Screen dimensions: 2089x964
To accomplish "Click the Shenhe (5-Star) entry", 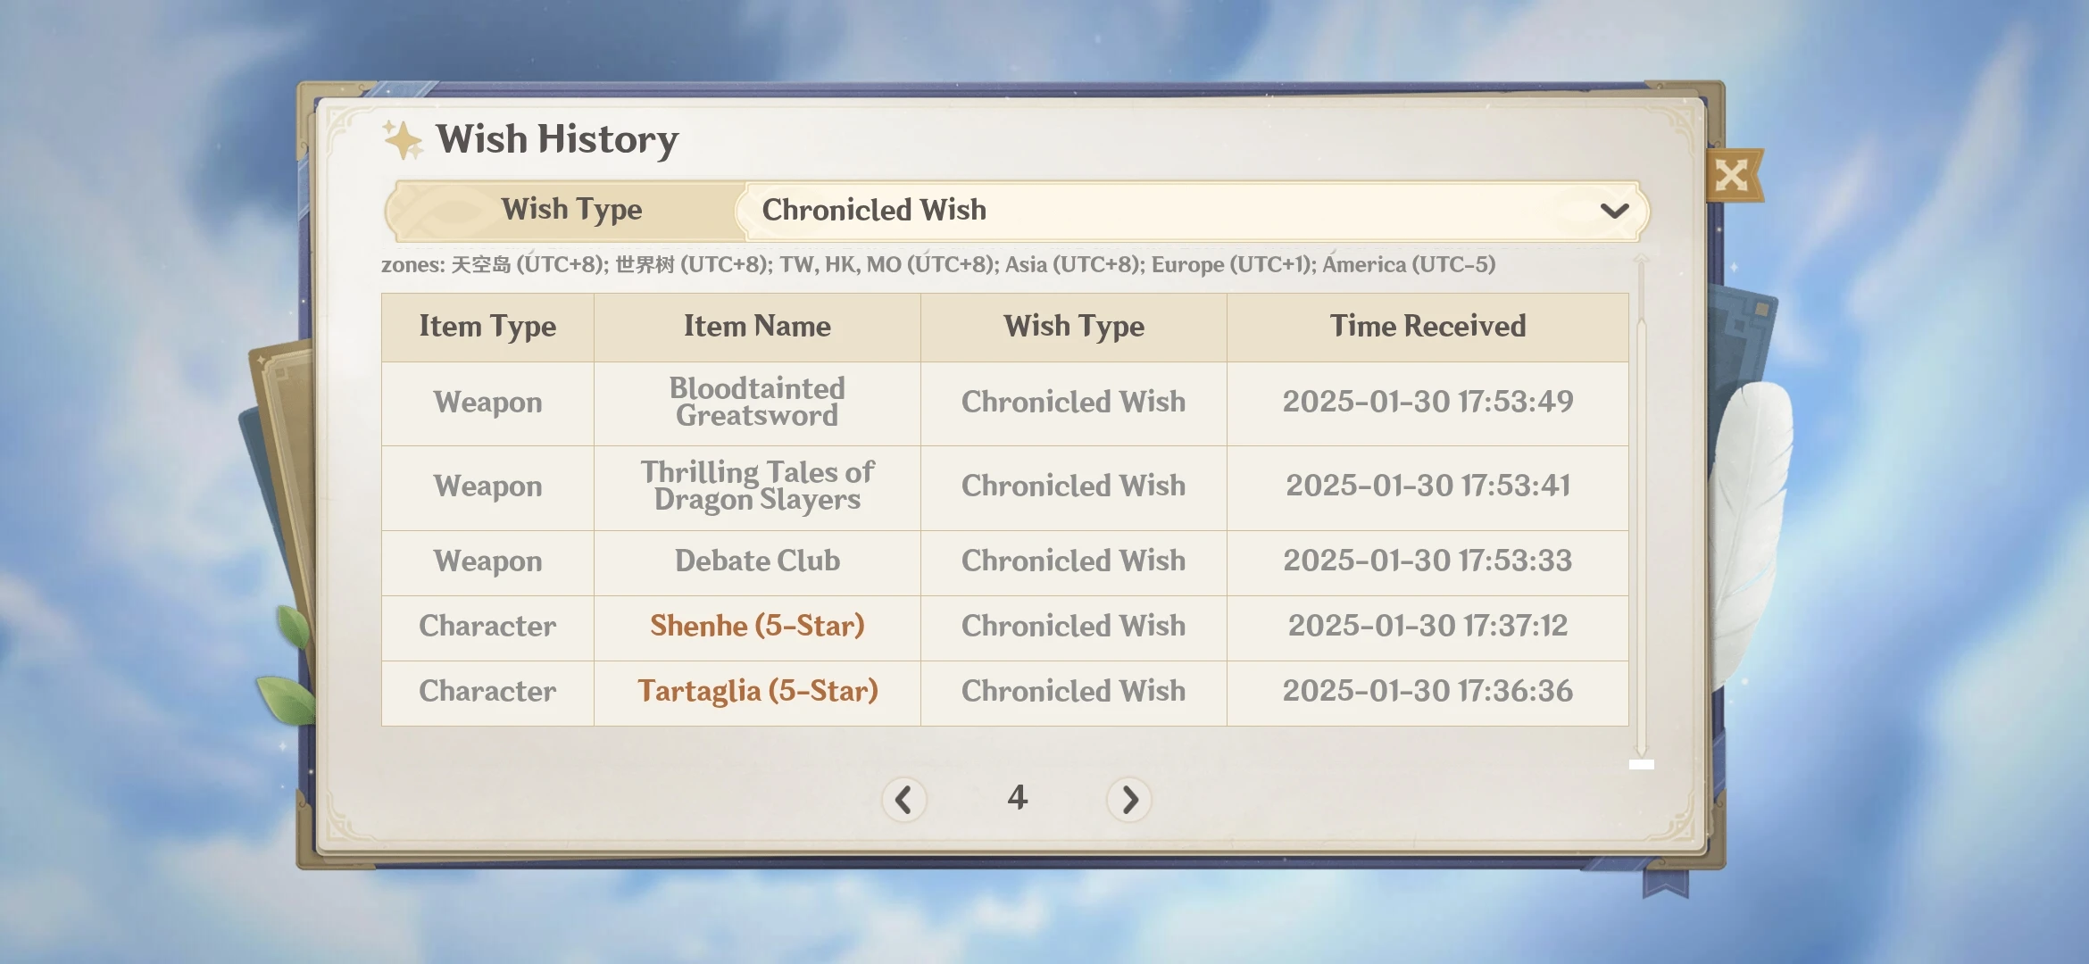I will [x=755, y=627].
